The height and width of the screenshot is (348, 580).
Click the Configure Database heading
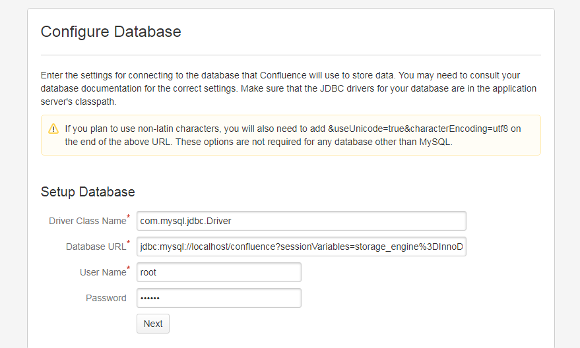pos(111,32)
